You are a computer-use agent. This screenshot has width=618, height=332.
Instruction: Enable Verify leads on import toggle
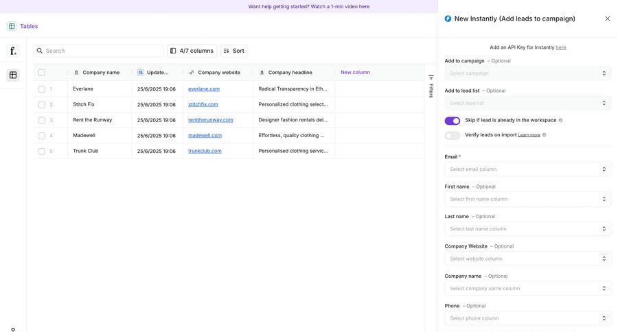tap(453, 135)
